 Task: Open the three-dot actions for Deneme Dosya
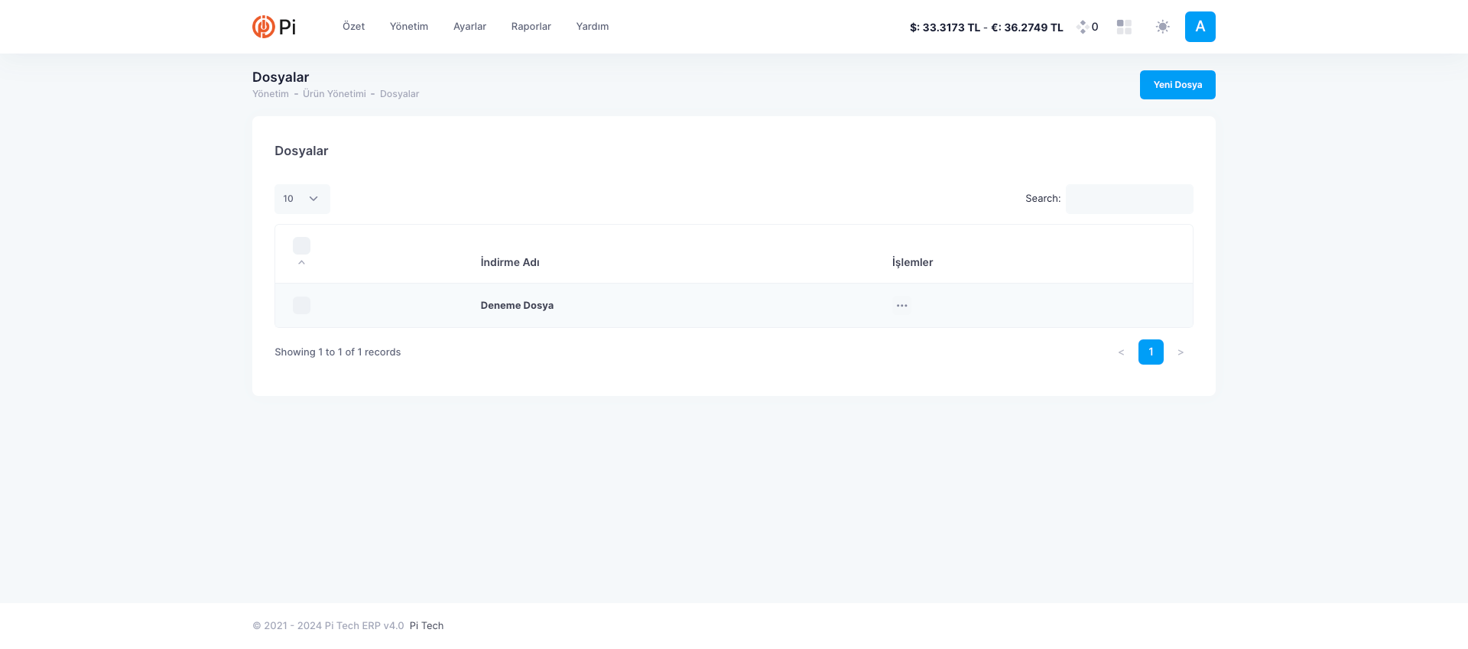902,306
